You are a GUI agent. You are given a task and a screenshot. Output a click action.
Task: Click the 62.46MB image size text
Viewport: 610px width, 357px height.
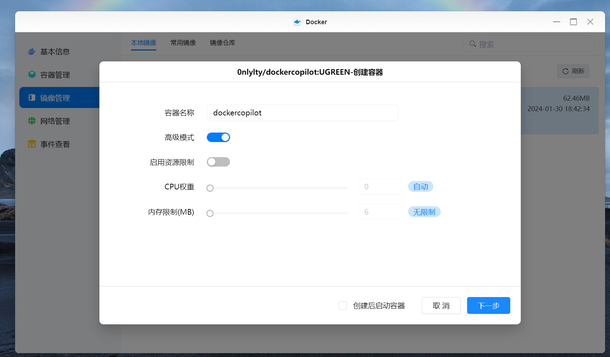pyautogui.click(x=576, y=98)
